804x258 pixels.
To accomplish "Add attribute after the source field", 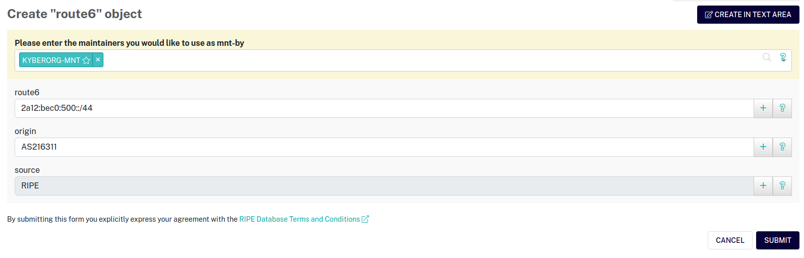I will (x=763, y=186).
